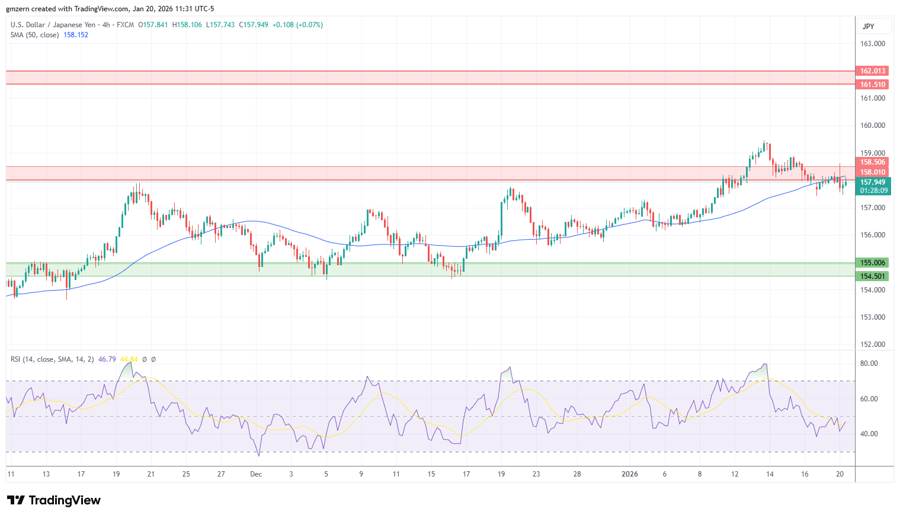The width and height of the screenshot is (900, 518).
Task: Click the 163.000 price axis label
Action: [873, 44]
